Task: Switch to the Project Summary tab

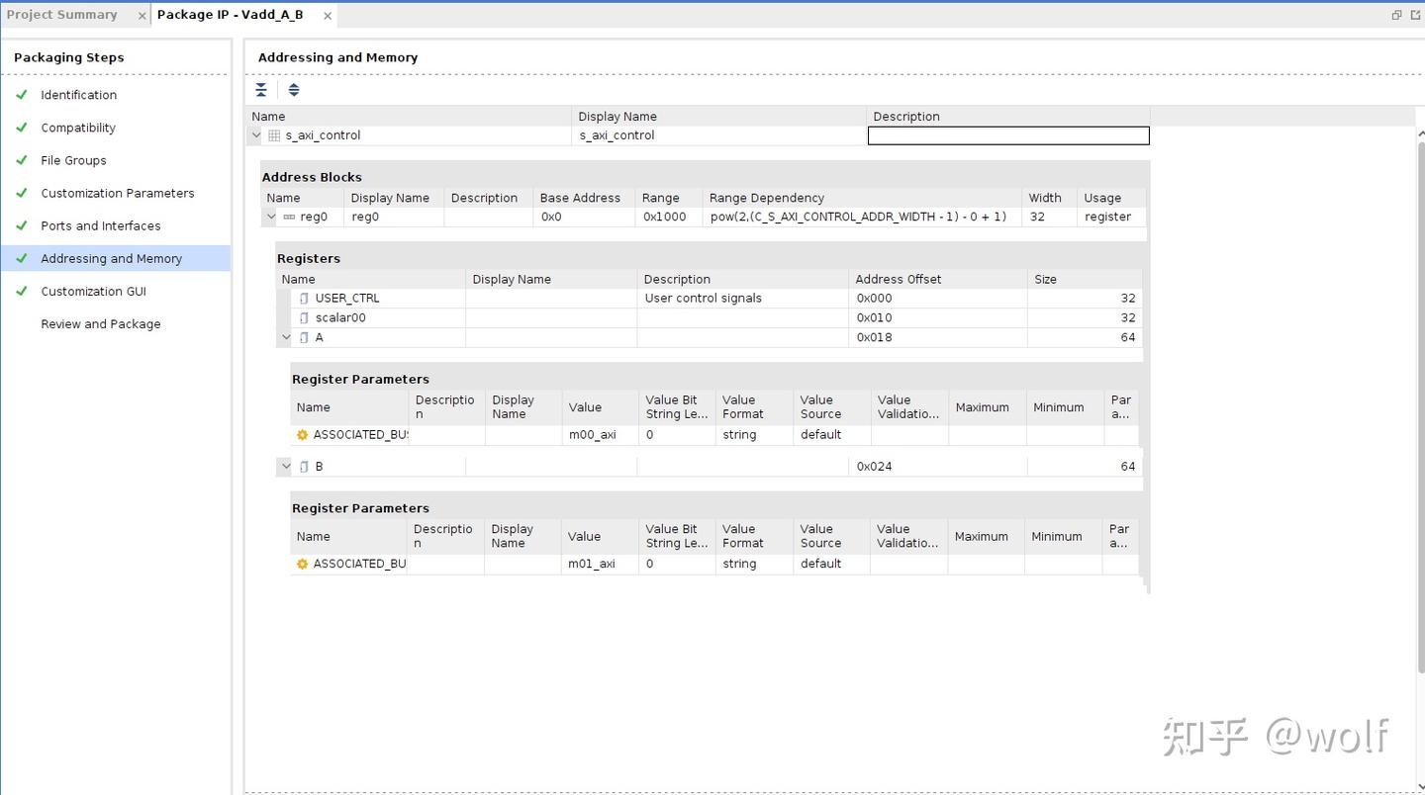Action: [62, 15]
